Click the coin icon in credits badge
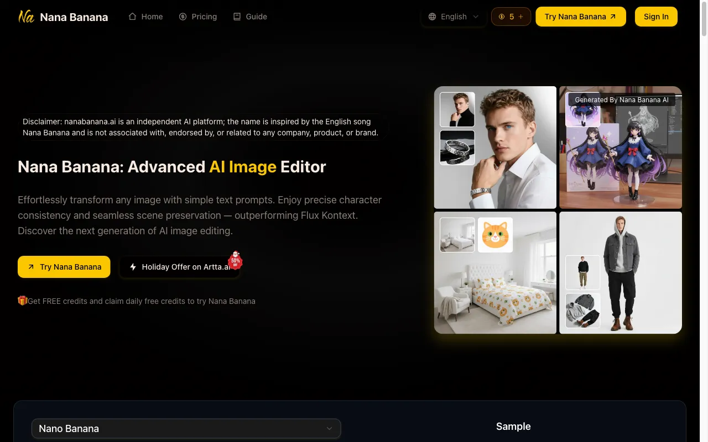The height and width of the screenshot is (442, 708). [502, 17]
